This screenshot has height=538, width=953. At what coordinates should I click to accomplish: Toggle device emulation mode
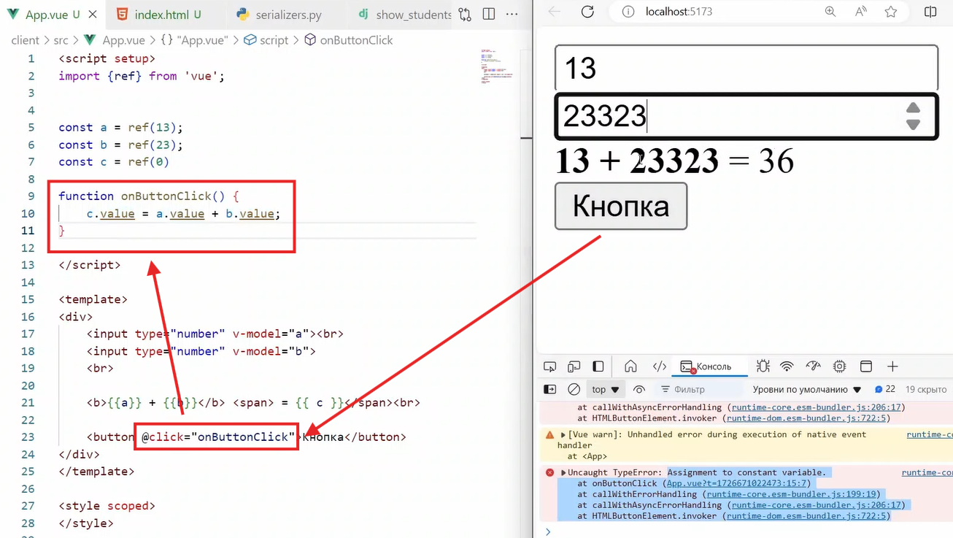[574, 366]
